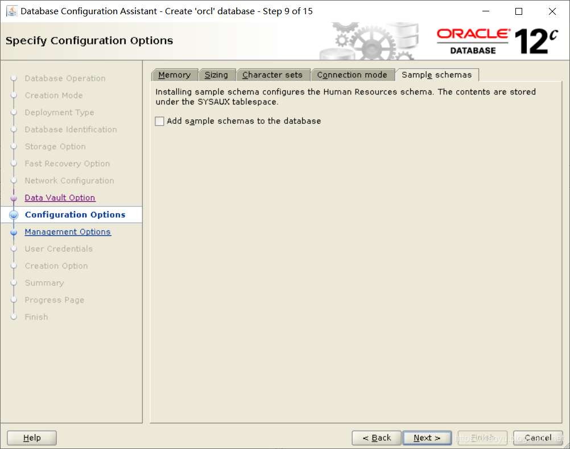
Task: Click the User Credentials step label
Action: 59,249
